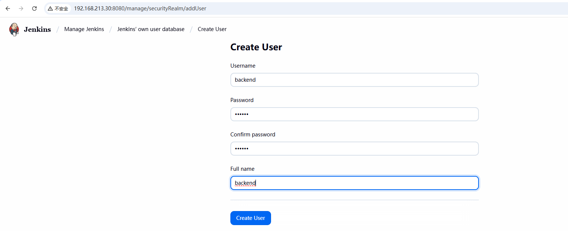Click into the Username field
This screenshot has height=231, width=568.
(354, 80)
